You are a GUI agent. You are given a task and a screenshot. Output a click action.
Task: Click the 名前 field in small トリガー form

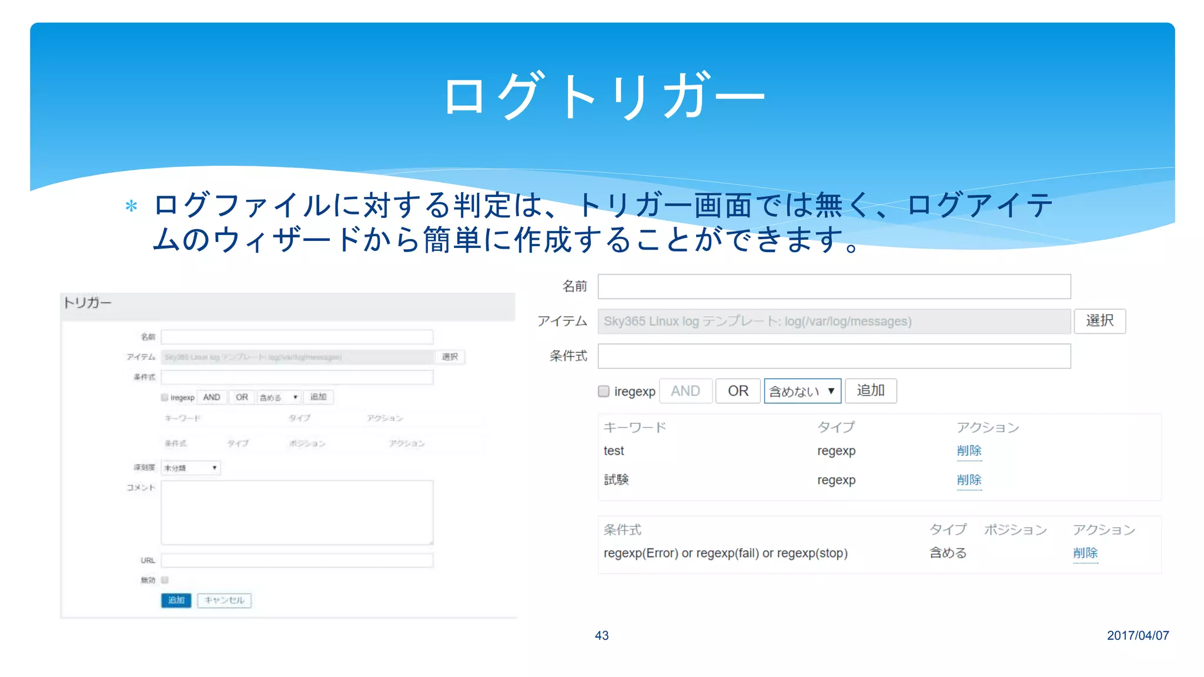click(297, 337)
